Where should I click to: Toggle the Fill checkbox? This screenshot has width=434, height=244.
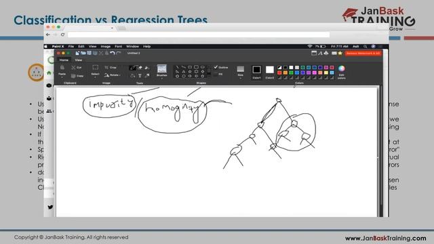(x=216, y=74)
